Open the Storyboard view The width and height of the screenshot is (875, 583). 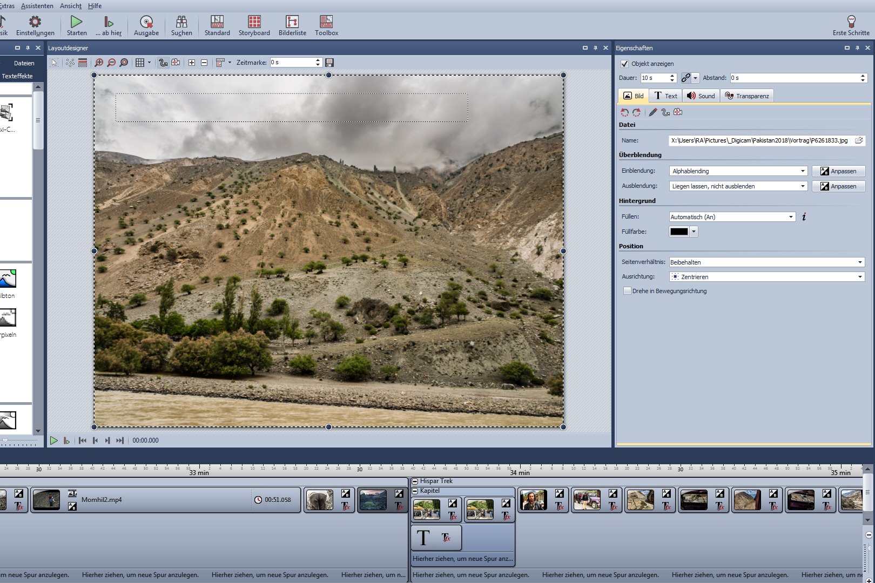click(x=254, y=26)
